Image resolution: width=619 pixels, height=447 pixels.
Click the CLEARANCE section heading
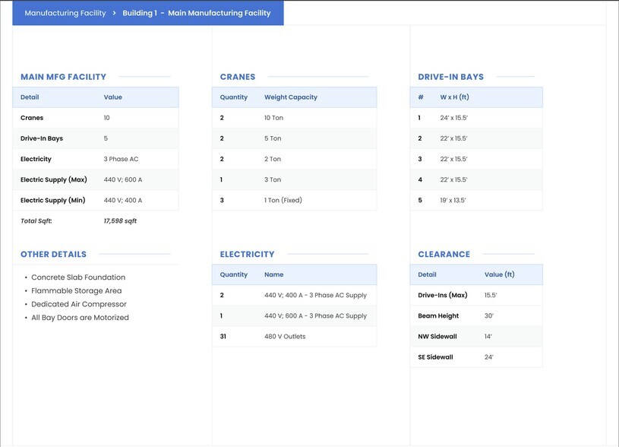(x=444, y=255)
